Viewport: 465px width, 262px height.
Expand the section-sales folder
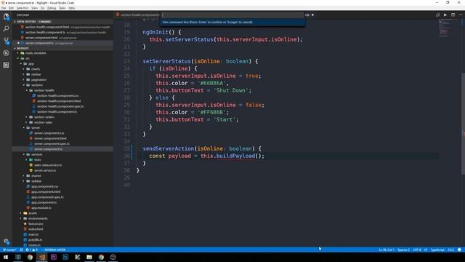27,122
